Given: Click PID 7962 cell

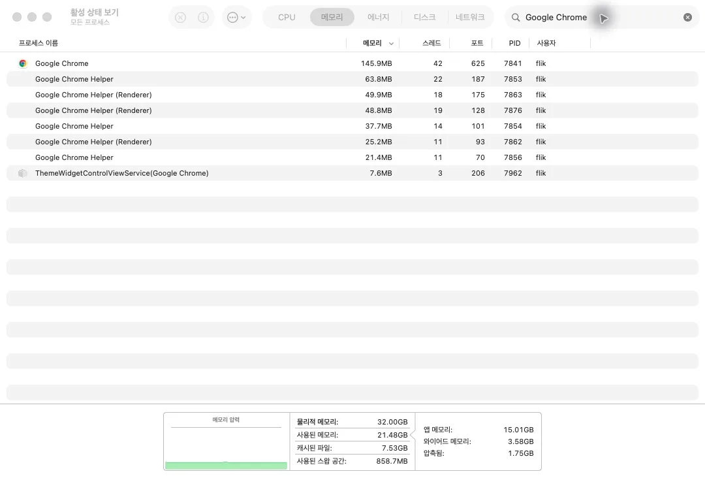Looking at the screenshot, I should (512, 173).
